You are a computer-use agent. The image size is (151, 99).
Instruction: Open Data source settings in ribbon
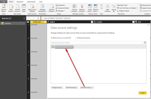coord(32,8)
